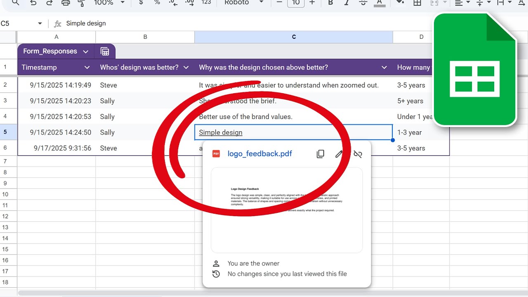Edit the link with the pencil icon
The height and width of the screenshot is (297, 528).
(x=339, y=154)
